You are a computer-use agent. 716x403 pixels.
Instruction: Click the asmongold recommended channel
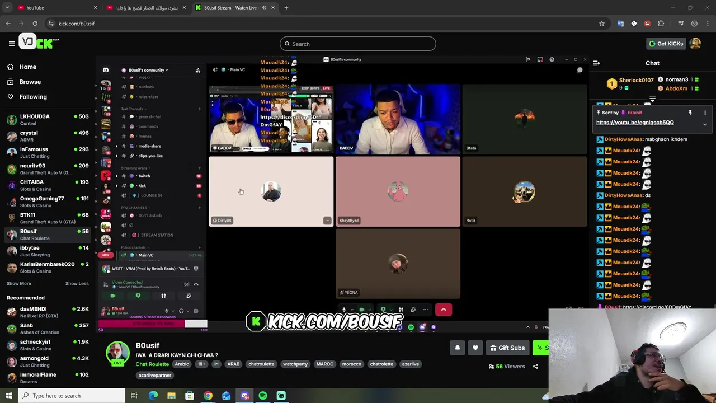tap(48, 361)
